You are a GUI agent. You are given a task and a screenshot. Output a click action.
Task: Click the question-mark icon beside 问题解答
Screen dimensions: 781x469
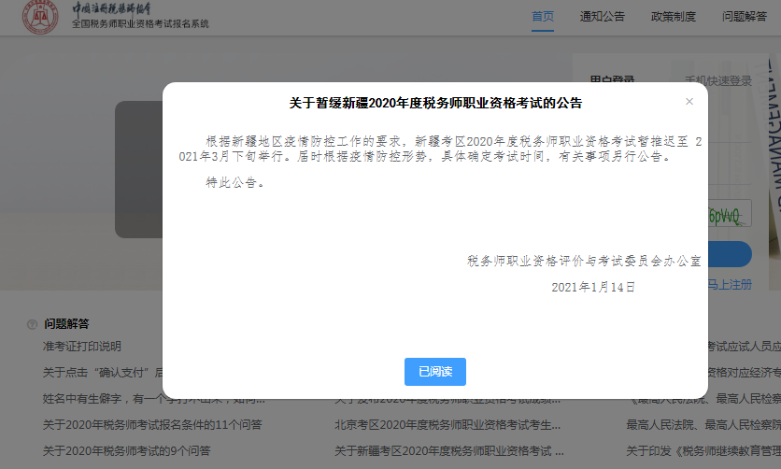click(x=32, y=324)
